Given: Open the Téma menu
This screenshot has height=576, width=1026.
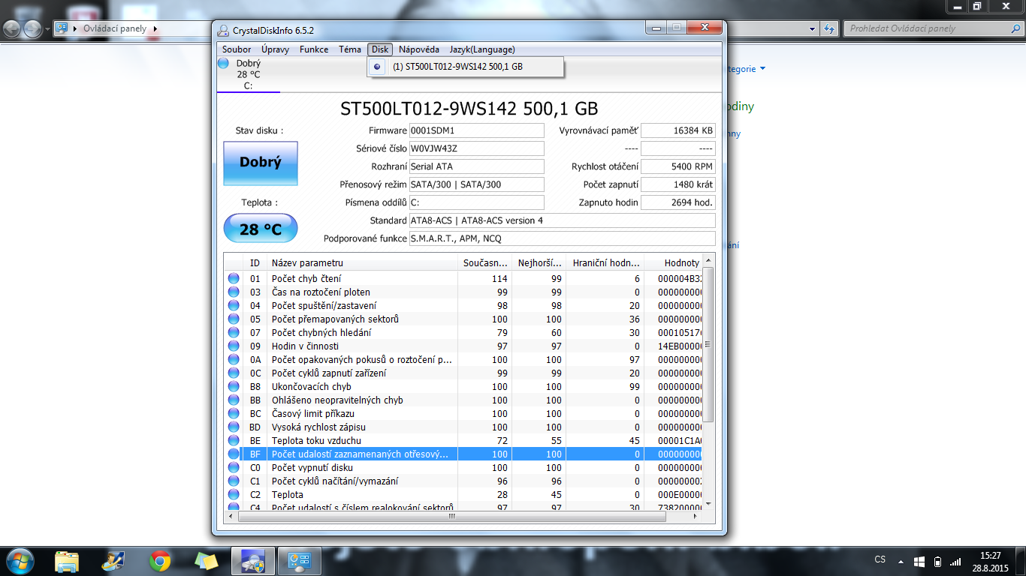Looking at the screenshot, I should pyautogui.click(x=350, y=49).
